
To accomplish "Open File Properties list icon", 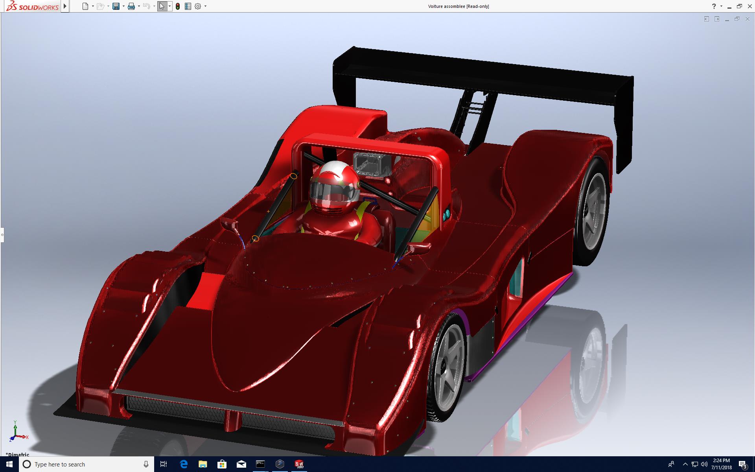I will pyautogui.click(x=188, y=6).
